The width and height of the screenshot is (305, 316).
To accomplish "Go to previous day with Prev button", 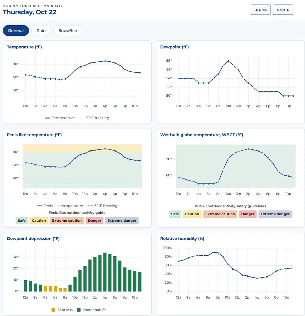I will (x=261, y=10).
